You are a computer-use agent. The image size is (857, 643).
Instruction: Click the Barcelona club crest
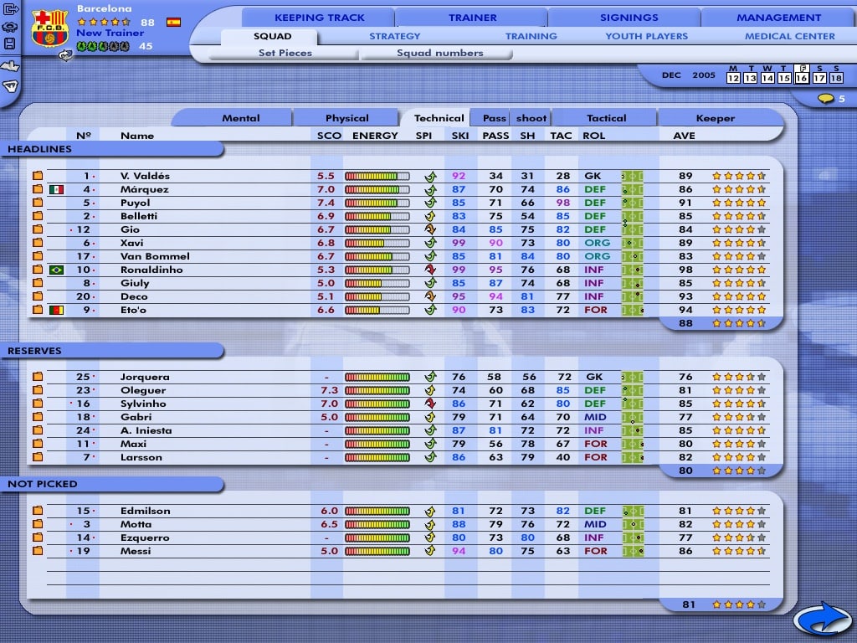49,28
